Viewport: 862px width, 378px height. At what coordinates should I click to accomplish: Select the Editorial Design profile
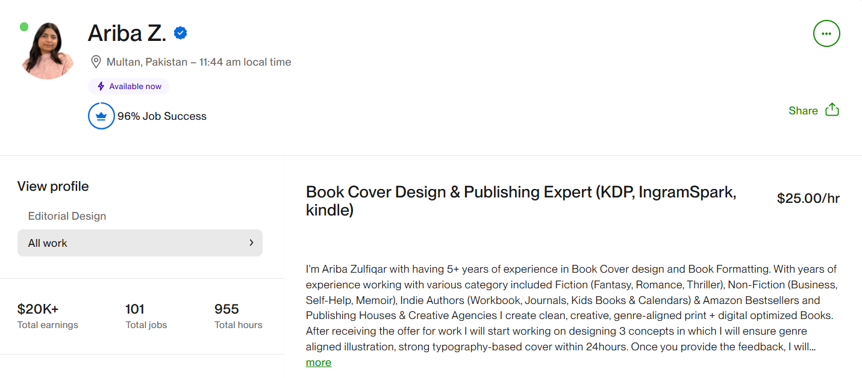[67, 216]
